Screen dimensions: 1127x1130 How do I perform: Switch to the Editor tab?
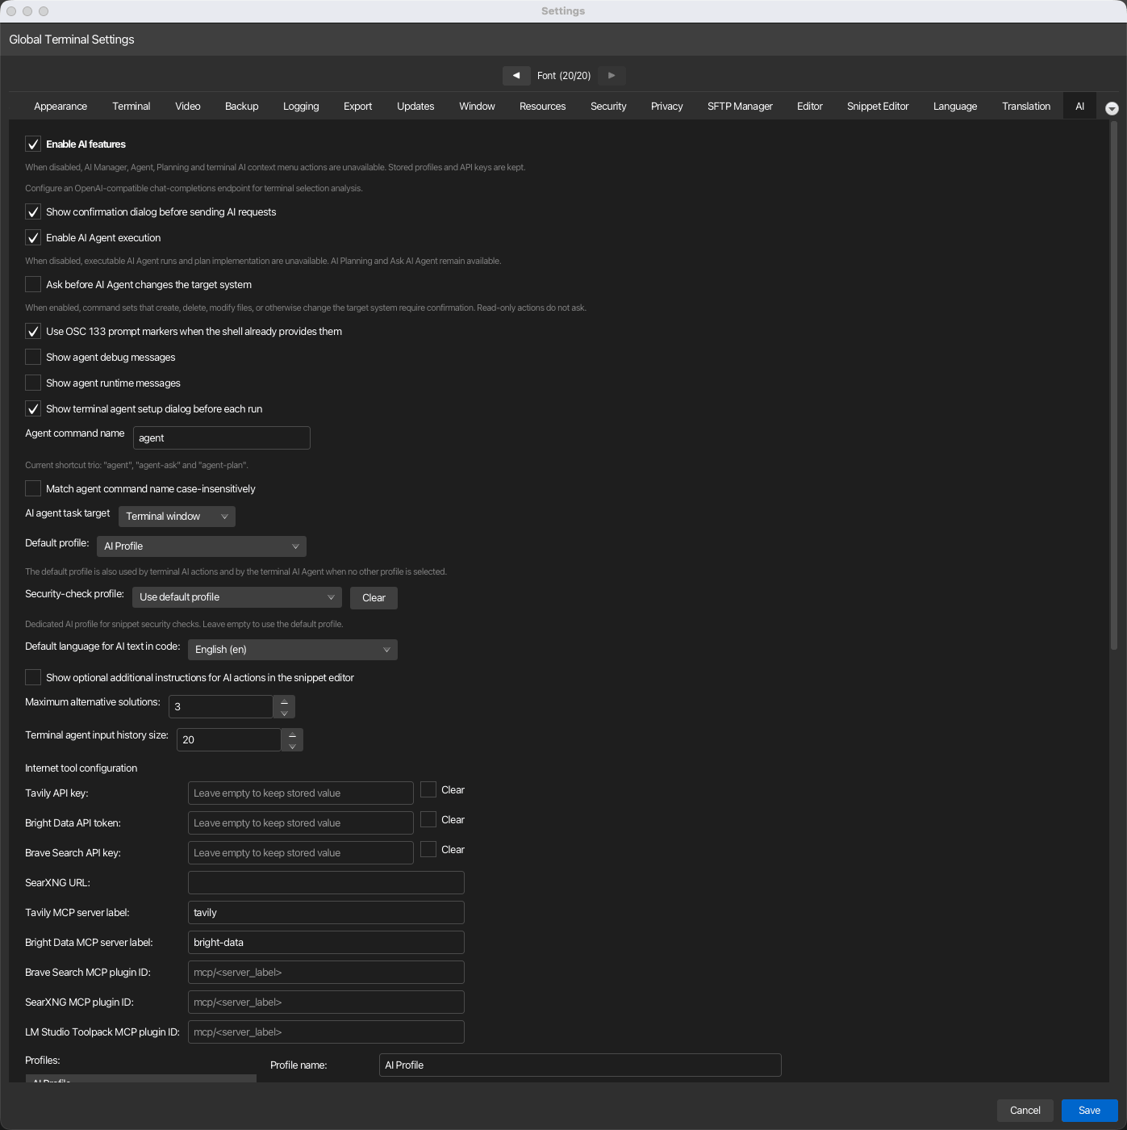(x=810, y=107)
